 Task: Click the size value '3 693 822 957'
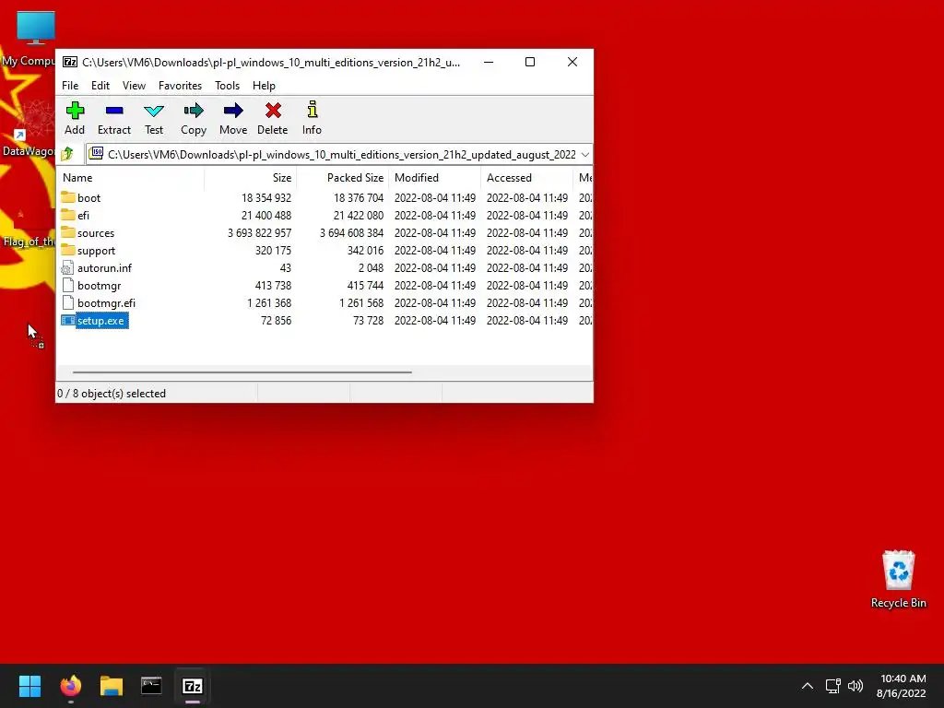(259, 233)
